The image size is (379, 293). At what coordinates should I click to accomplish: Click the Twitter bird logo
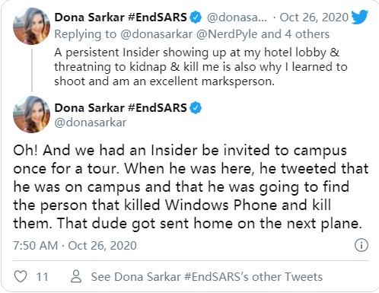[359, 17]
